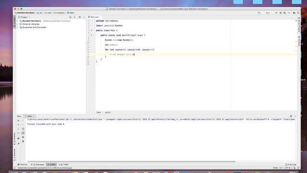Click the Build Project hammer icon
307x173 pixels.
coord(259,13)
